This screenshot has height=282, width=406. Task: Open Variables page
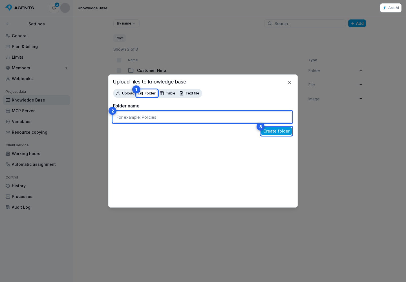pyautogui.click(x=36, y=122)
